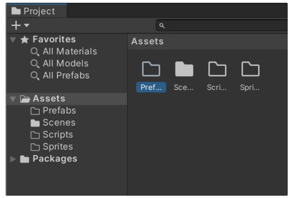Image resolution: width=290 pixels, height=198 pixels.
Task: Click the Pref... folder icon in the grid
Action: [151, 69]
